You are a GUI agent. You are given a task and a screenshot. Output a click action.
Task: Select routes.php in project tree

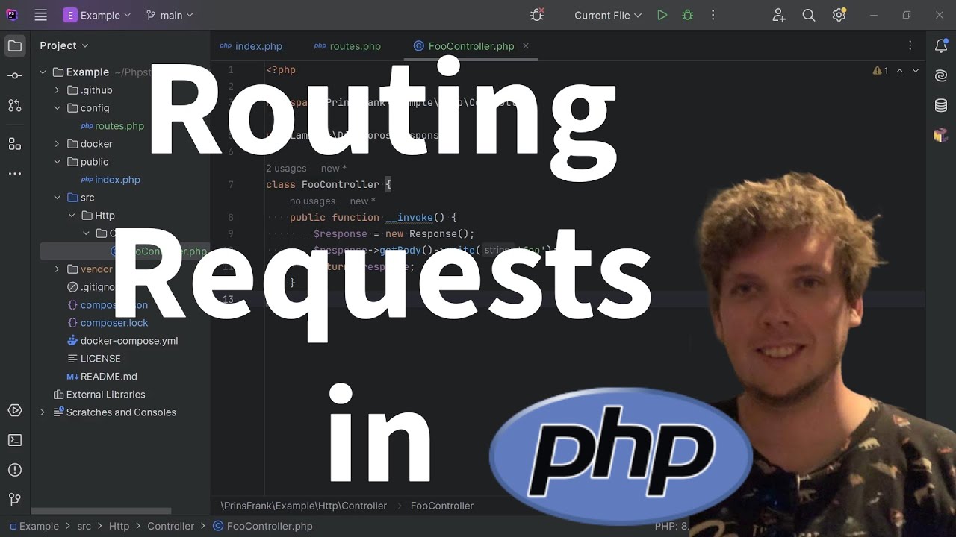(112, 126)
